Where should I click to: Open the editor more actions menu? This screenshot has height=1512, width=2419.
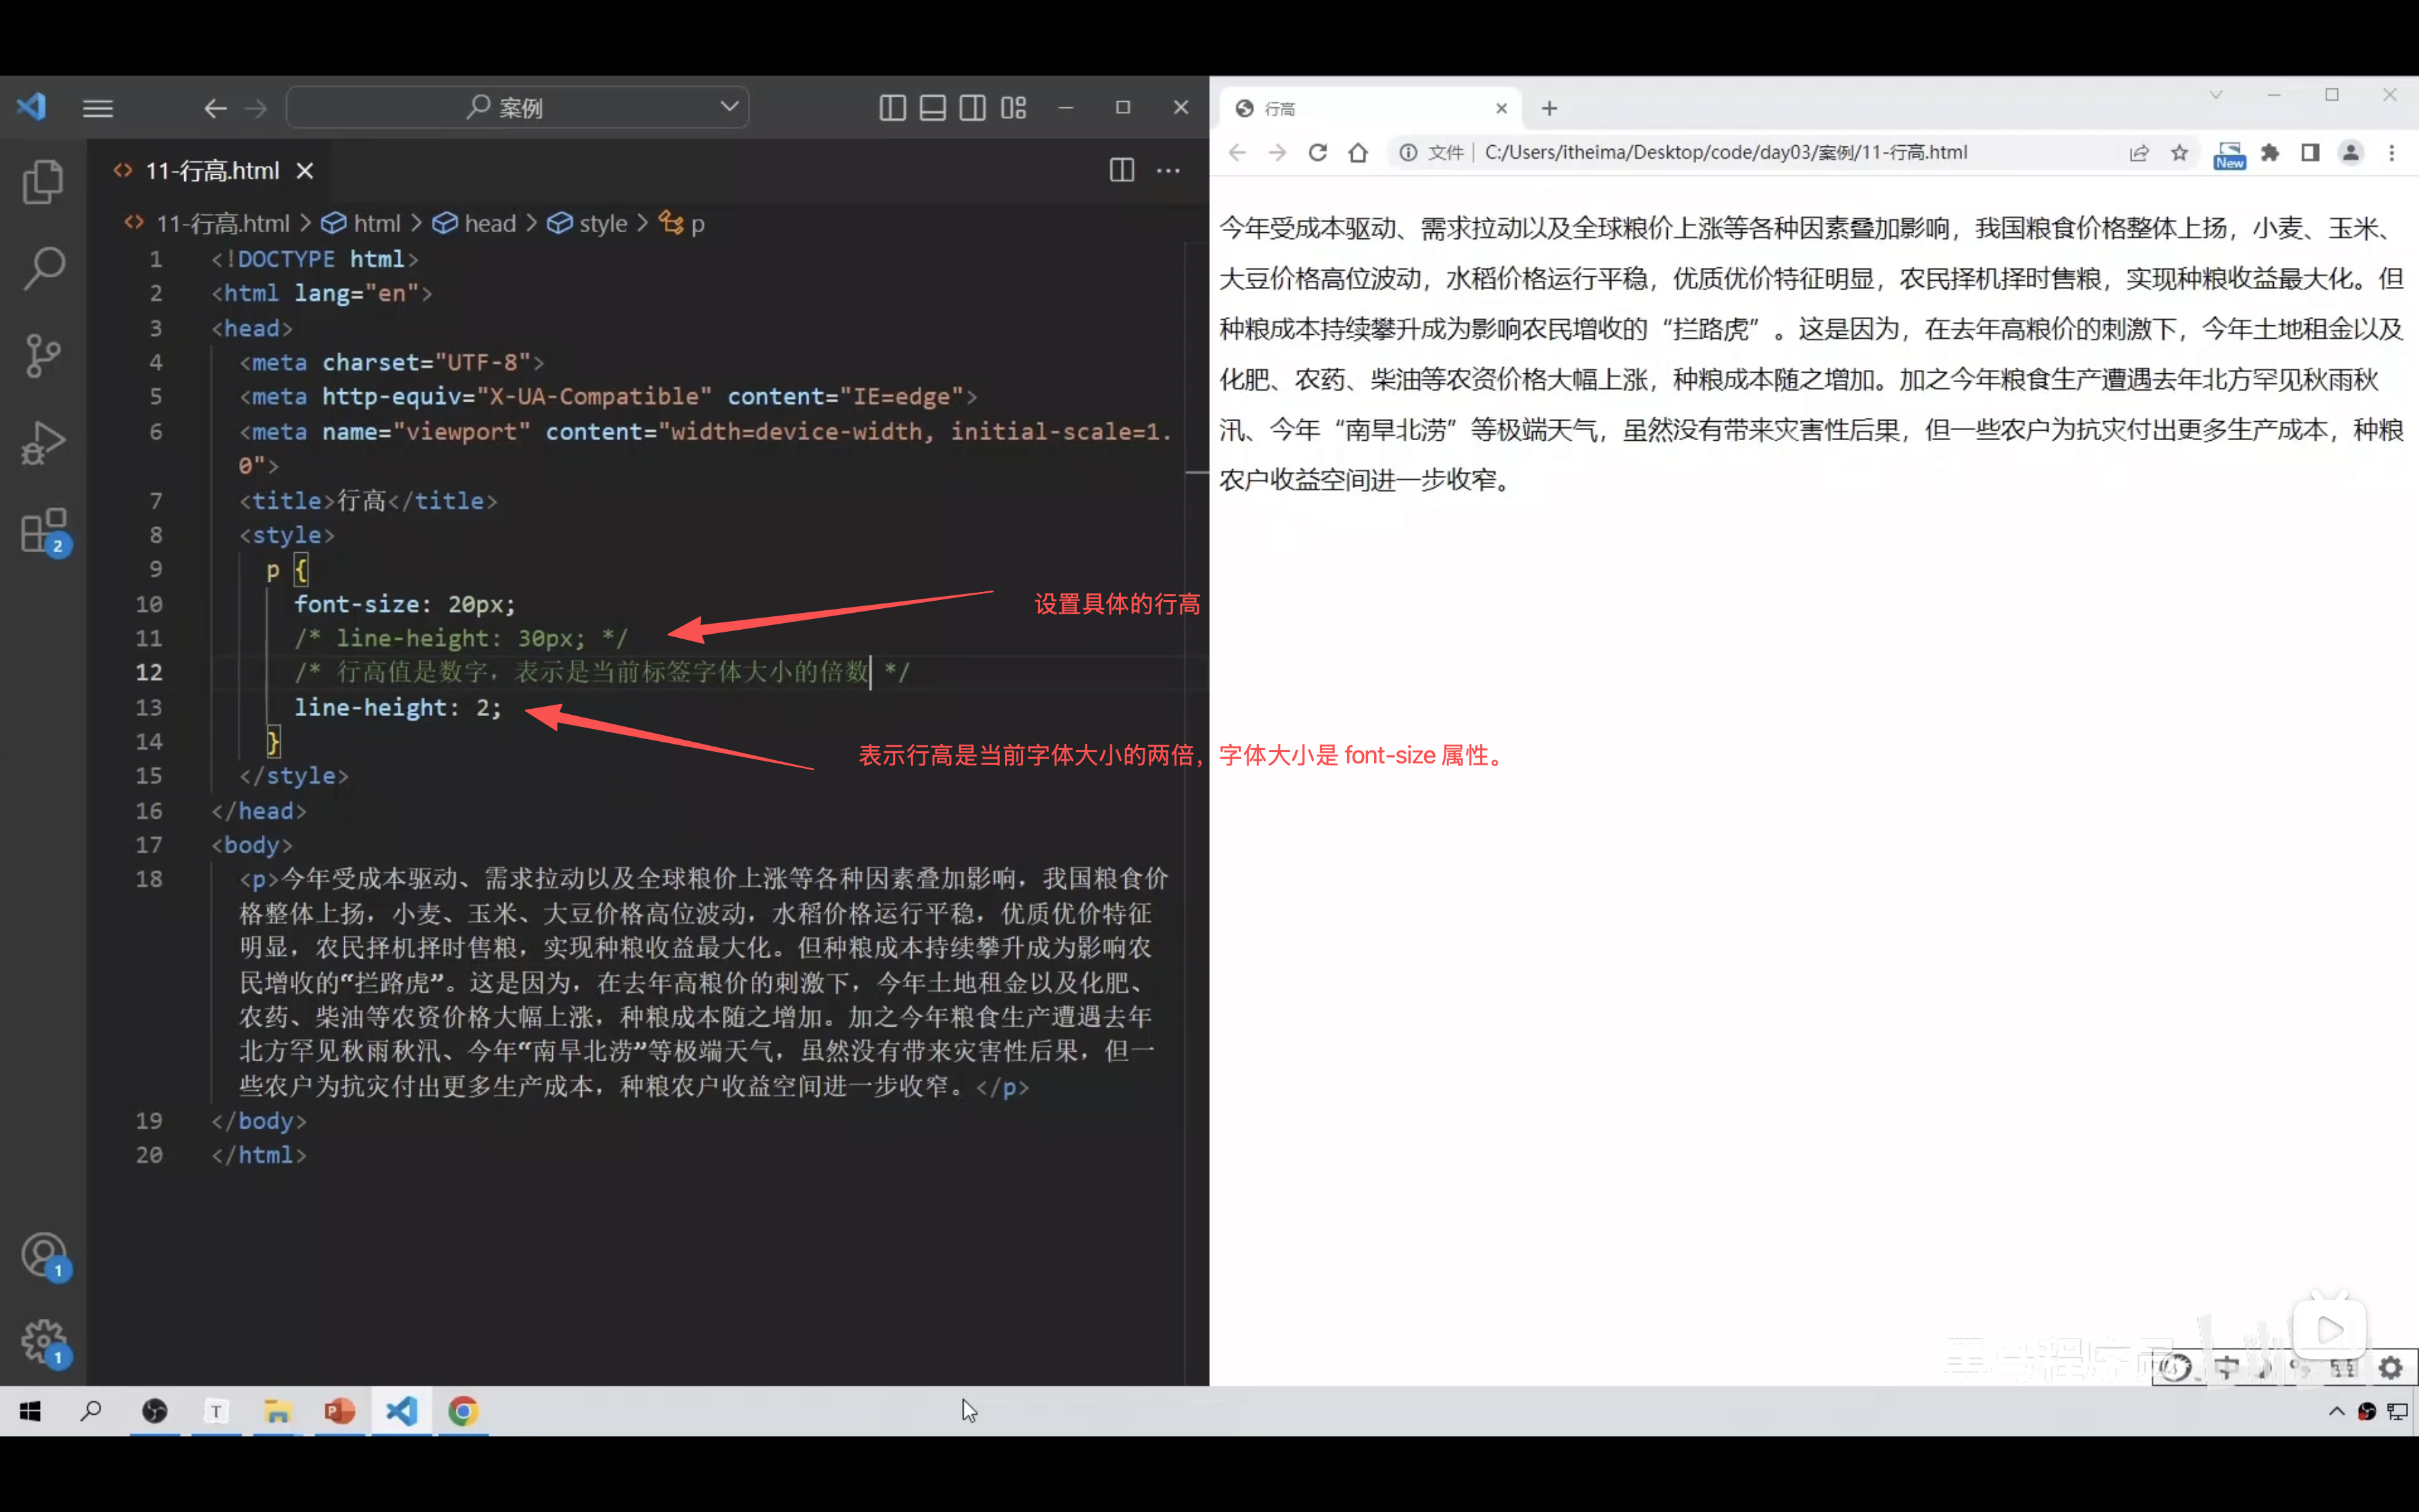coord(1168,170)
